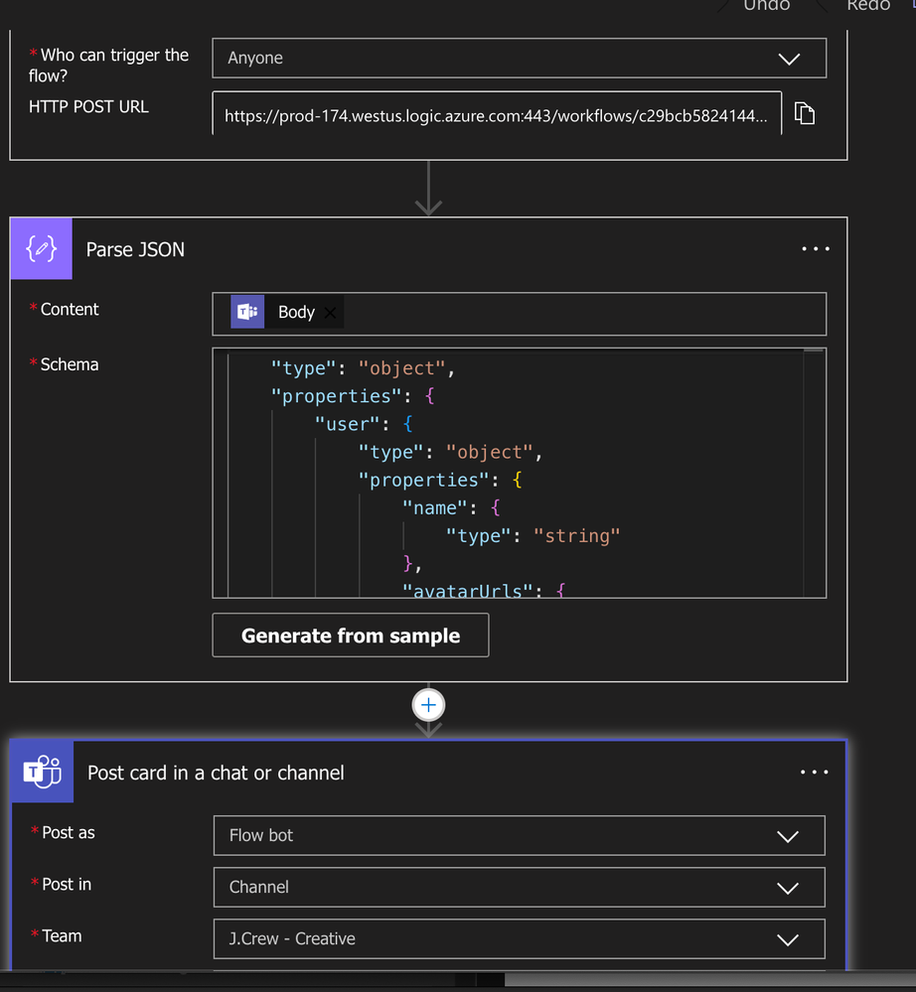Copy the HTTP POST URL

tap(804, 114)
